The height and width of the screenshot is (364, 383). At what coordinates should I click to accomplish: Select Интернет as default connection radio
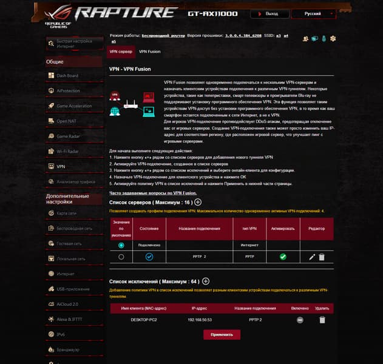tap(121, 245)
